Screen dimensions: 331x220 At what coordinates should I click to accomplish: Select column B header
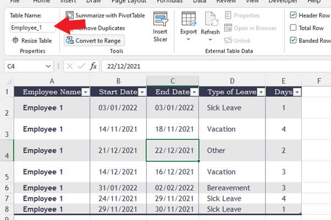click(118, 81)
